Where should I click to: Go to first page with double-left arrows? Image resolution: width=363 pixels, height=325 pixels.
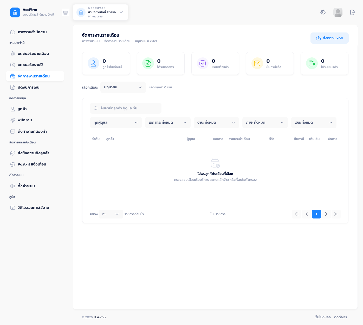click(297, 214)
